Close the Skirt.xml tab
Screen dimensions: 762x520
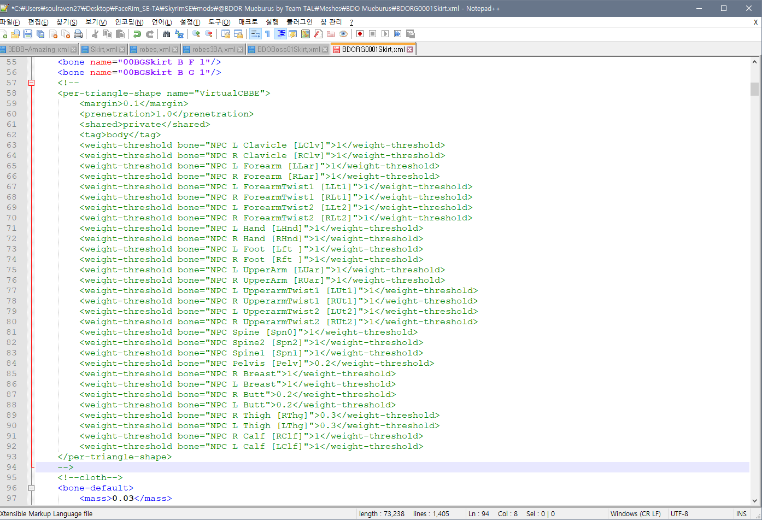pyautogui.click(x=122, y=49)
